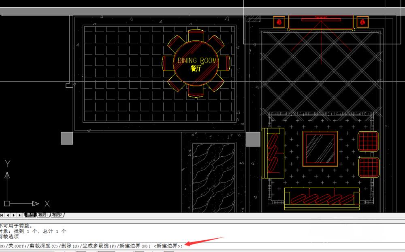Select the left red speaker block
The width and height of the screenshot is (405, 252).
[x=279, y=22]
